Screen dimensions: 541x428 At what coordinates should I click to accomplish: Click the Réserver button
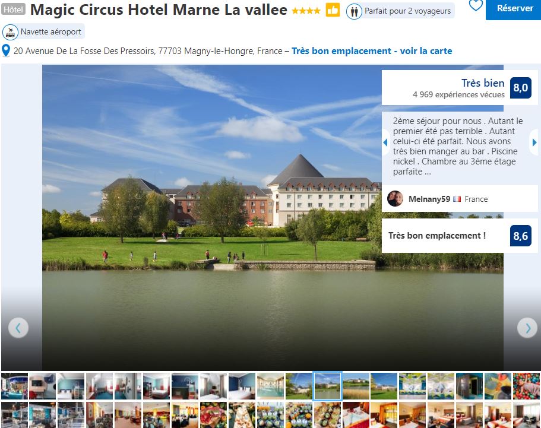coord(514,9)
